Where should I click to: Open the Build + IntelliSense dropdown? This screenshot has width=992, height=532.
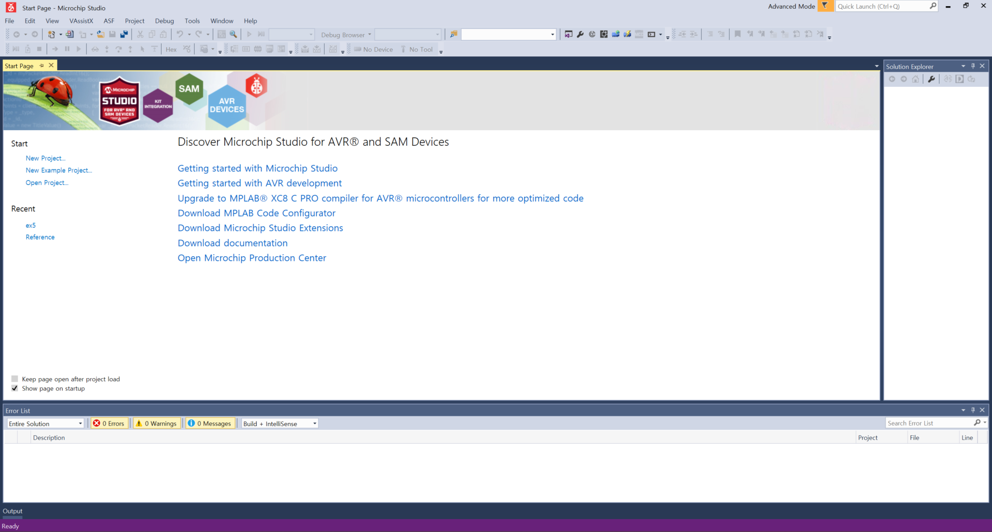point(280,424)
